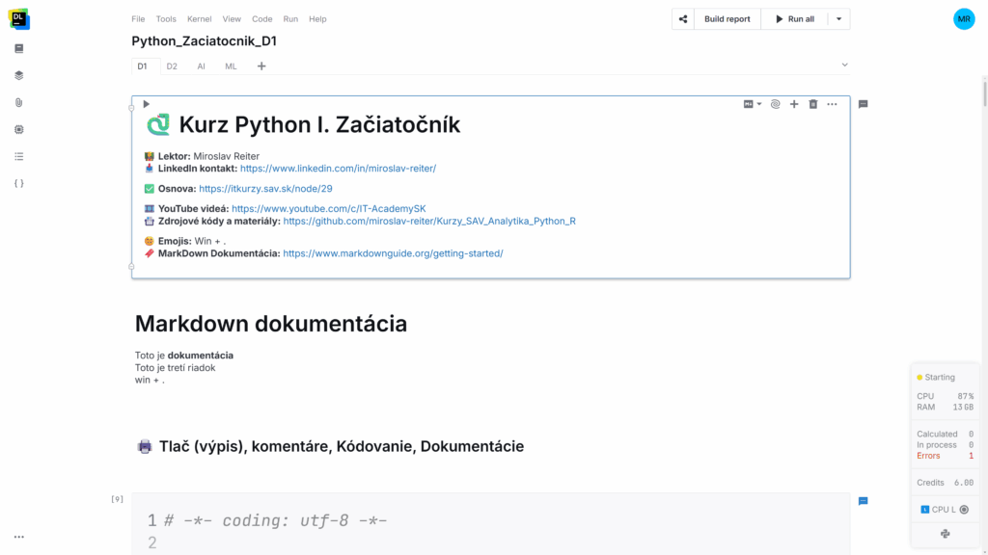Click the CPU usage 87% readout
The width and height of the screenshot is (988, 555).
pyautogui.click(x=945, y=396)
